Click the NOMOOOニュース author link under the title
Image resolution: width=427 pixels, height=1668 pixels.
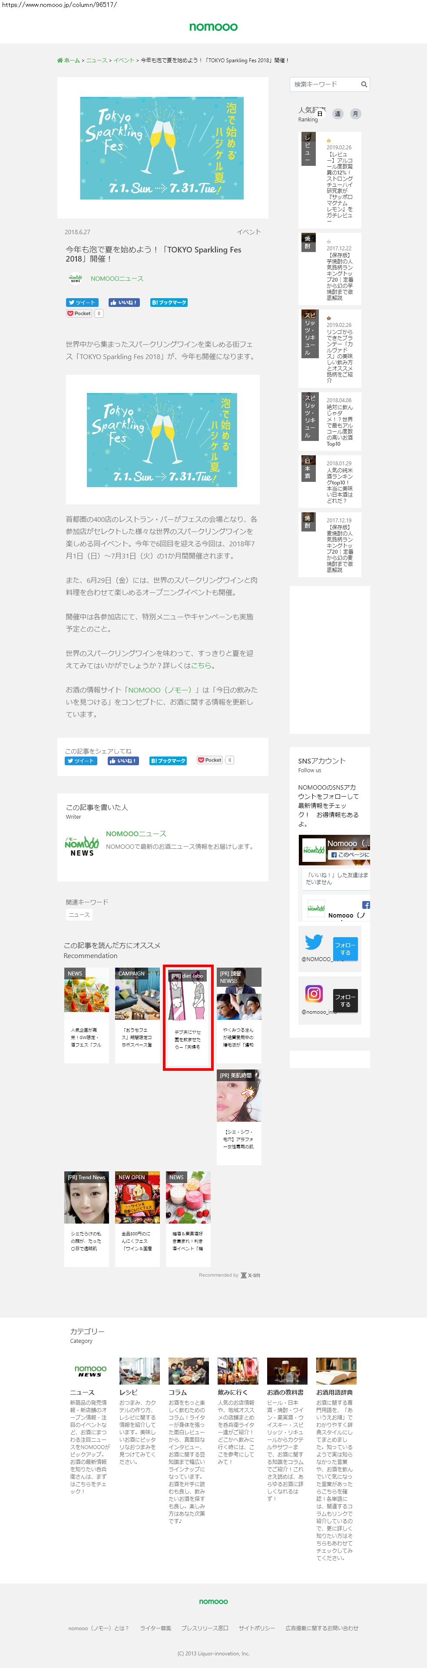coord(117,279)
